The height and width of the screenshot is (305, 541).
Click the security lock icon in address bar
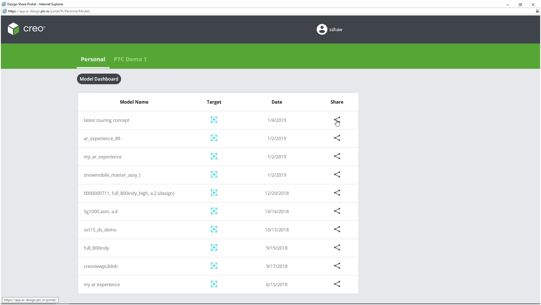(x=537, y=11)
